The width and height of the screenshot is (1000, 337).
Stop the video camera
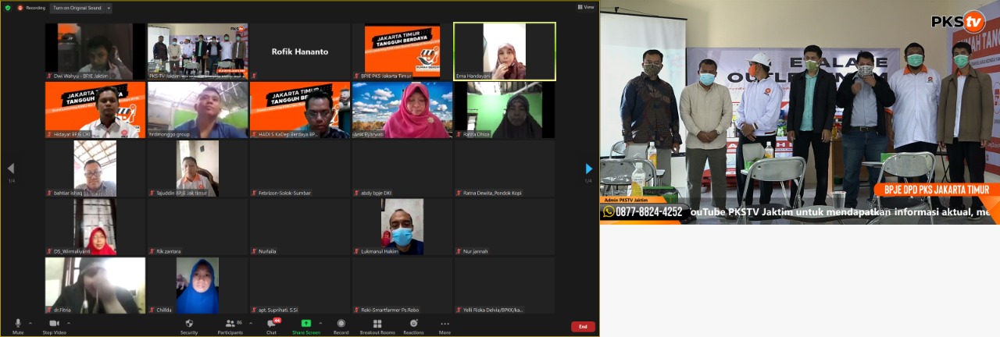click(x=53, y=324)
